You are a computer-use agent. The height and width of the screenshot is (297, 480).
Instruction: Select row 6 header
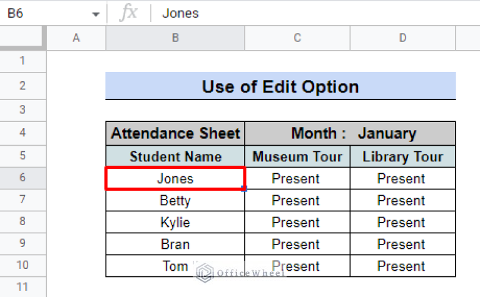click(x=23, y=178)
